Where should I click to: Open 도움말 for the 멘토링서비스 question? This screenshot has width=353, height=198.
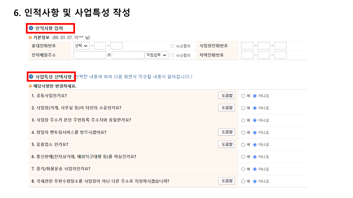coord(226,132)
